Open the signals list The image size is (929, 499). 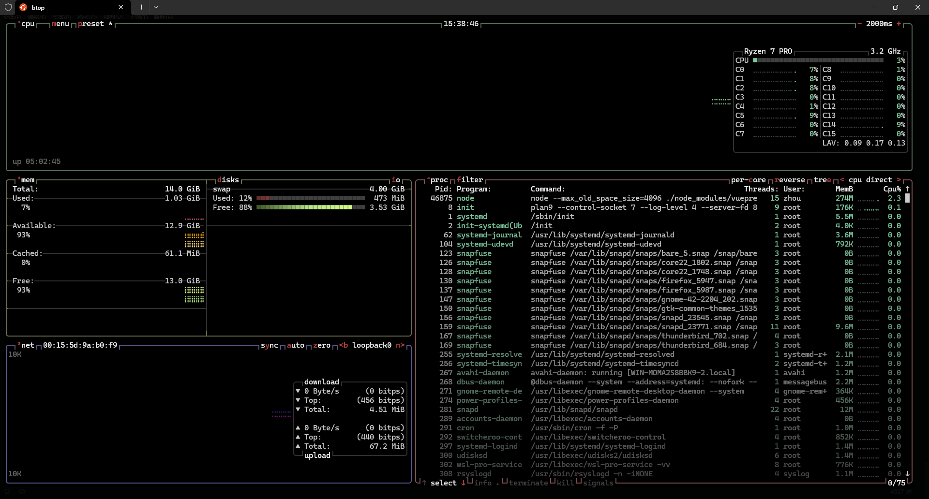click(x=598, y=483)
